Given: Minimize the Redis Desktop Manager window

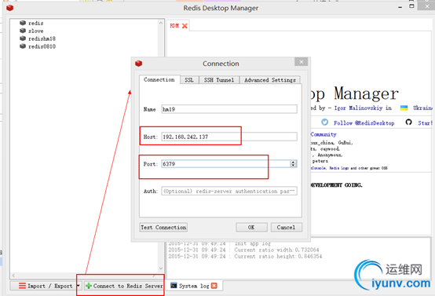Looking at the screenshot, I should point(400,7).
